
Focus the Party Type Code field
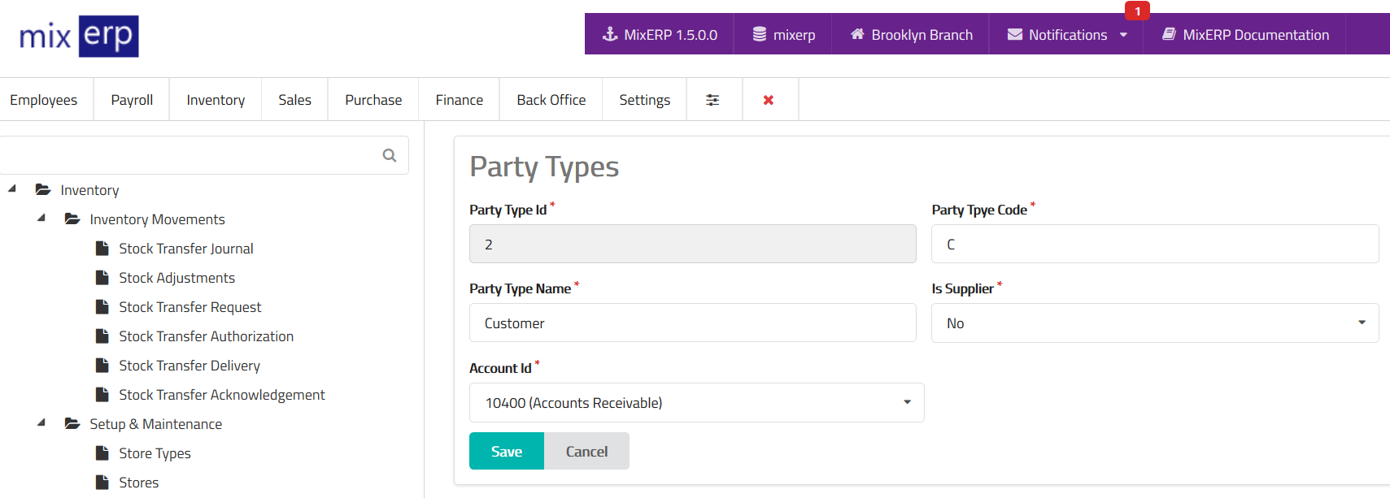pyautogui.click(x=1154, y=245)
